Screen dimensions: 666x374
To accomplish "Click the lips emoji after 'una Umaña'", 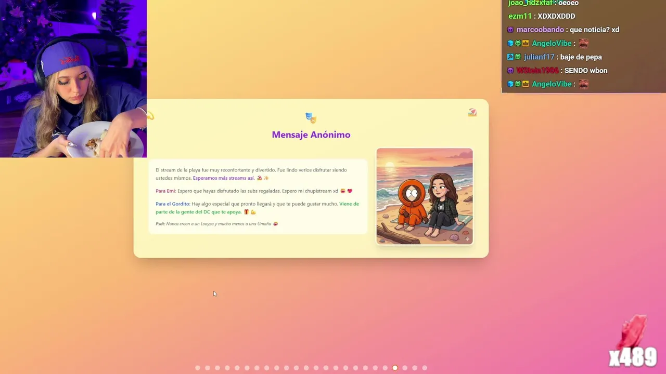I will pos(276,224).
